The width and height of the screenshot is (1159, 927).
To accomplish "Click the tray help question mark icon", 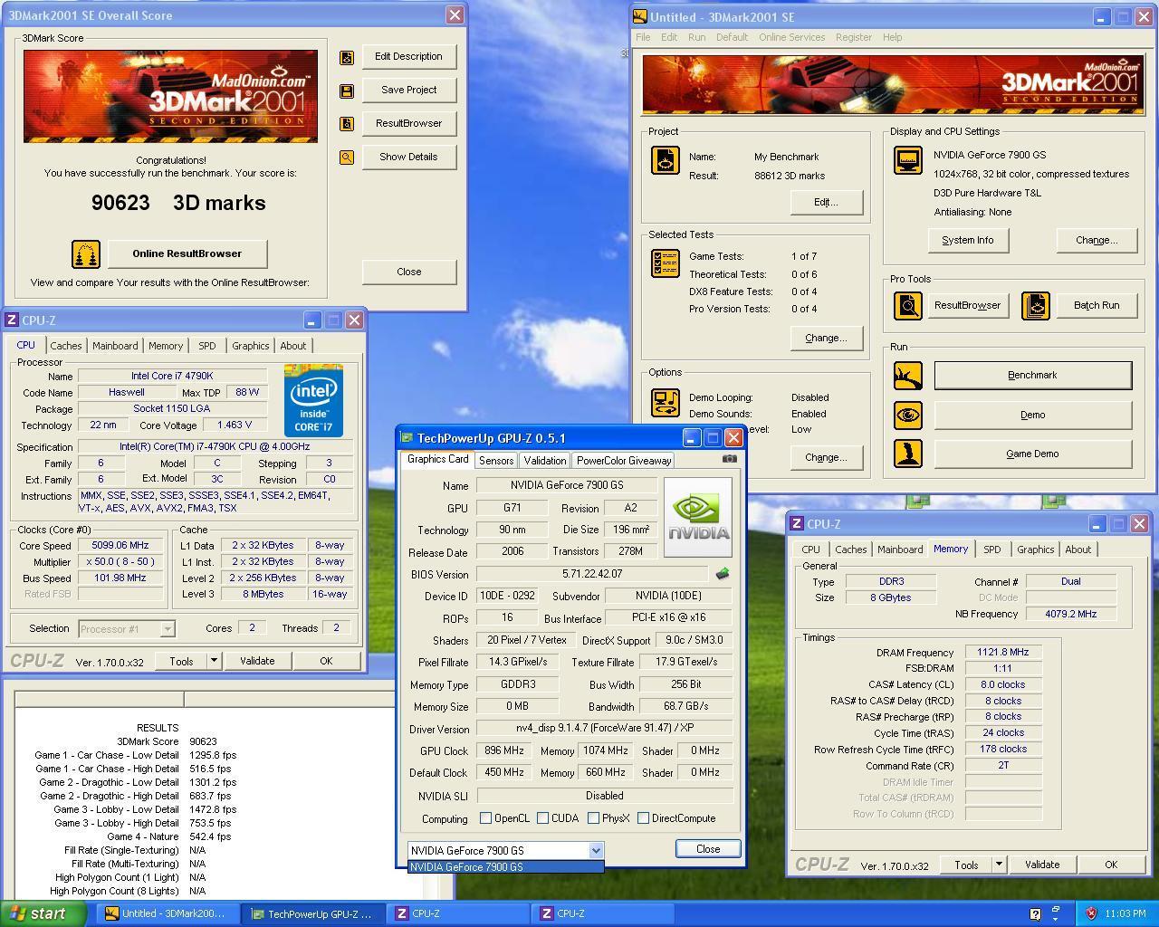I will pos(1036,913).
